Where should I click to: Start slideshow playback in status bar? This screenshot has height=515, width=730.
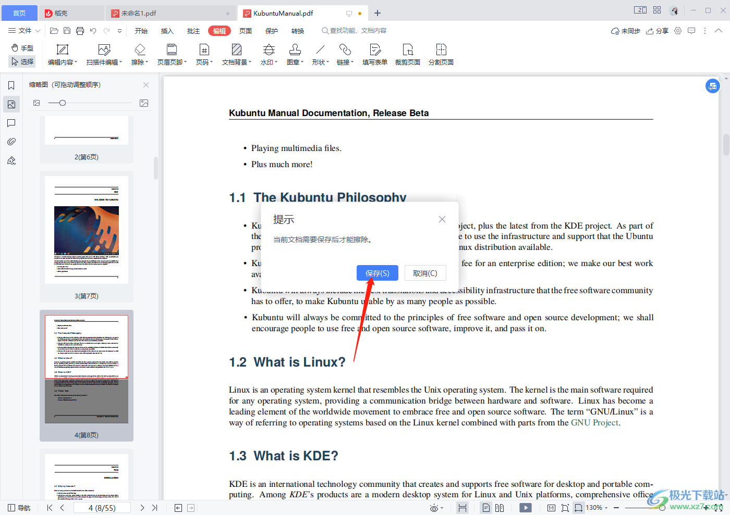click(526, 508)
